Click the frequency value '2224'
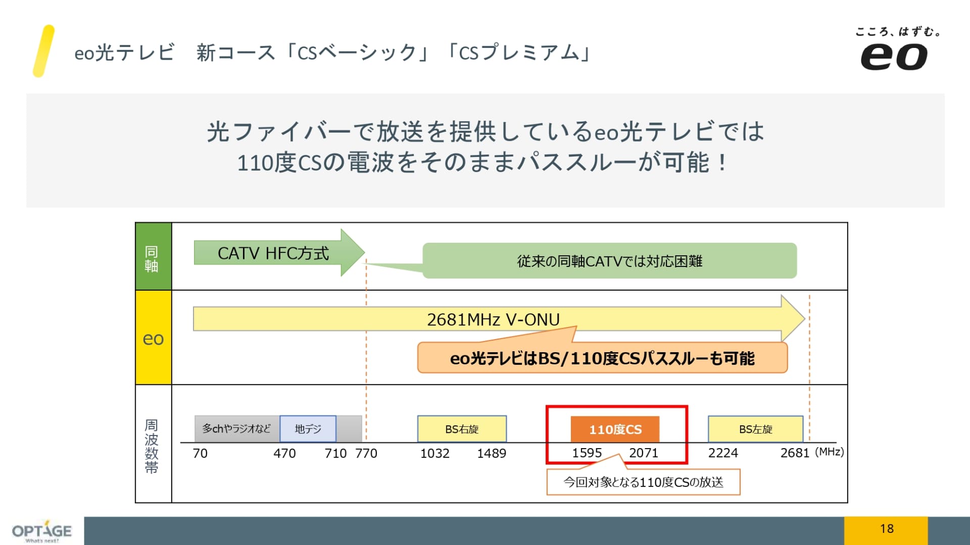 click(723, 453)
